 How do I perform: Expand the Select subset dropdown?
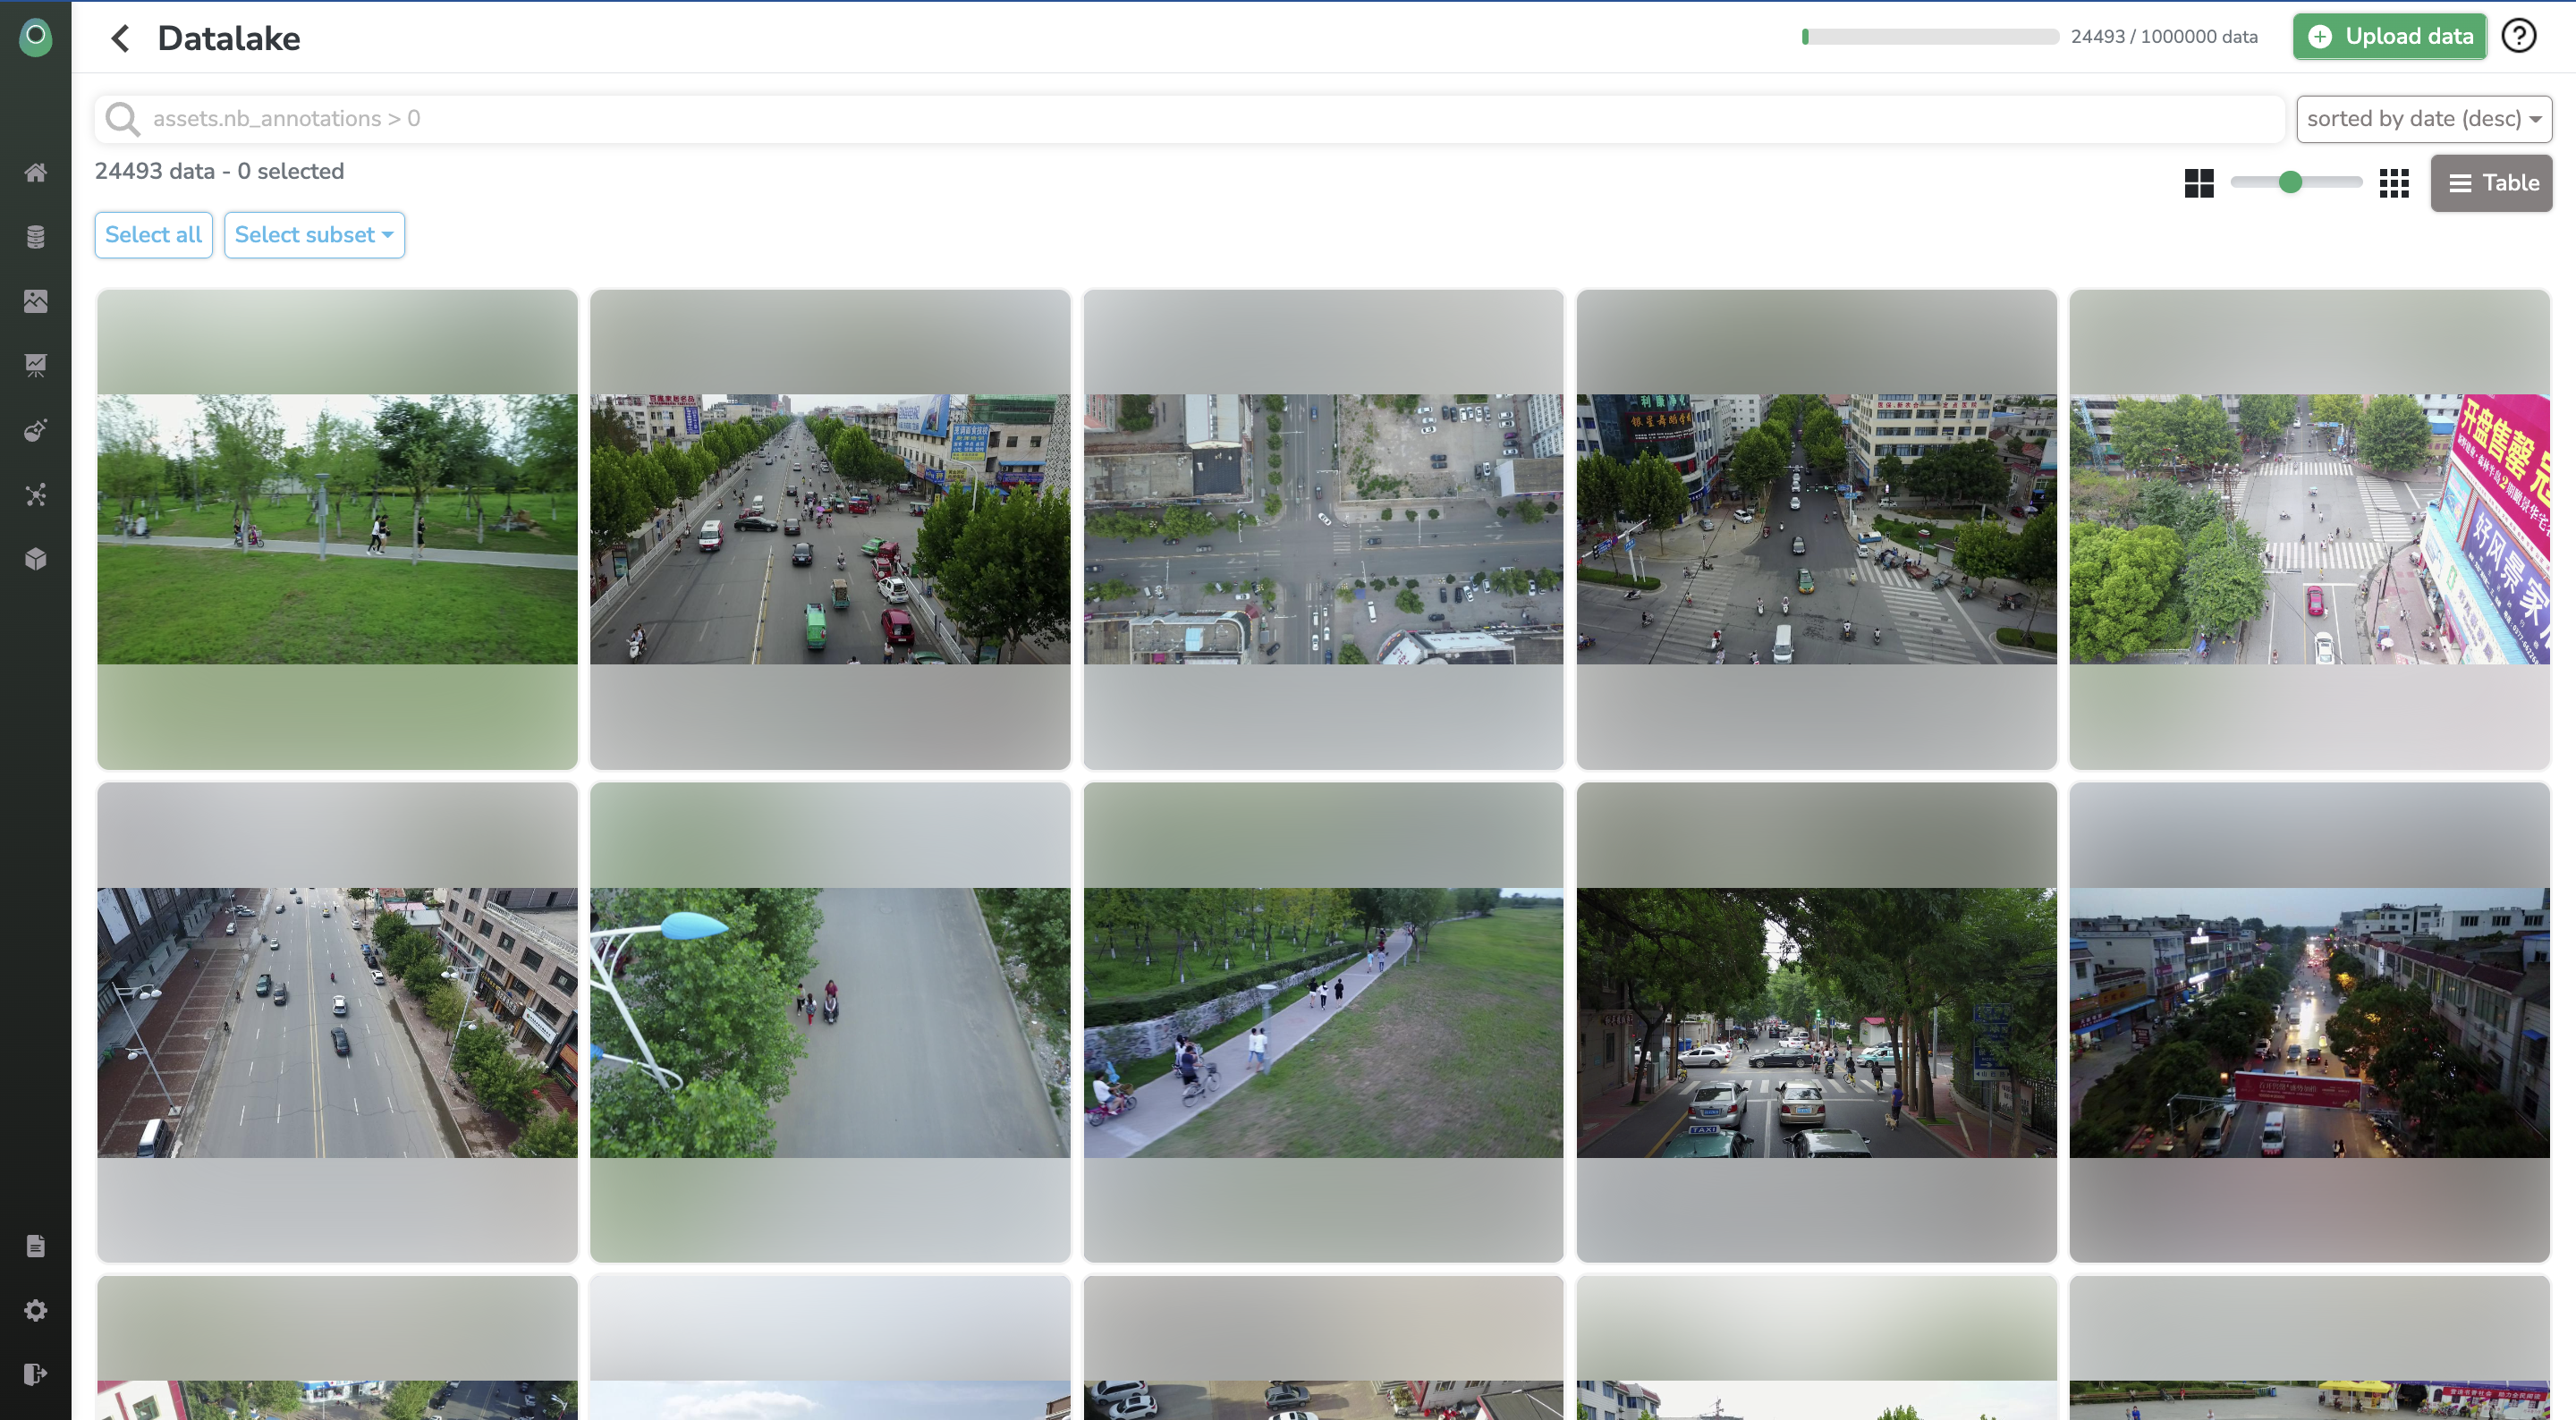(314, 235)
